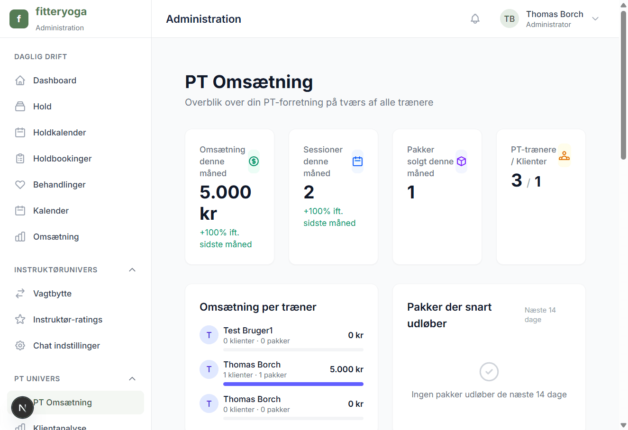The width and height of the screenshot is (628, 430).
Task: Open the Thomas Borch account dropdown
Action: coord(595,18)
